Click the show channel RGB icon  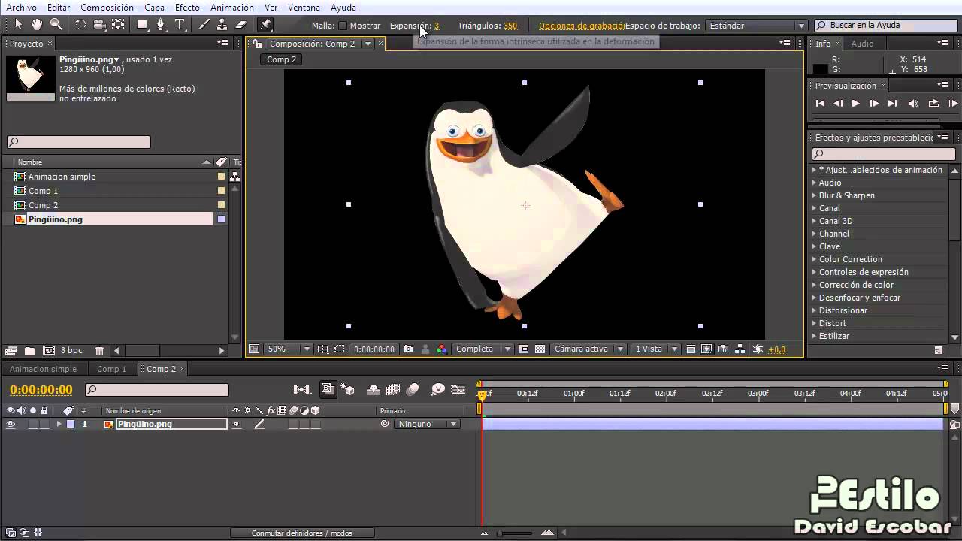(441, 349)
